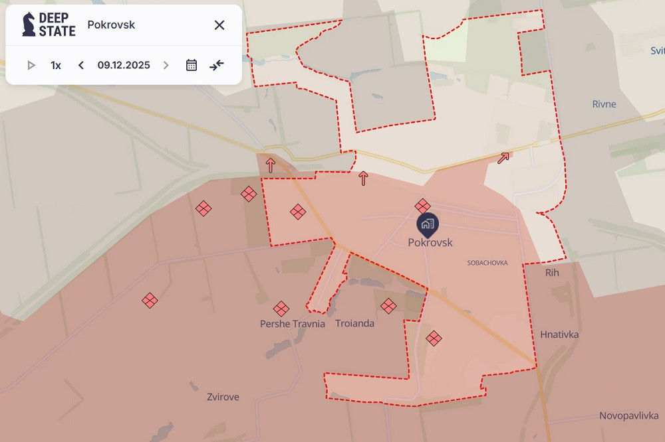Click the Pokrovsk title in header panel
The width and height of the screenshot is (665, 442).
(111, 25)
